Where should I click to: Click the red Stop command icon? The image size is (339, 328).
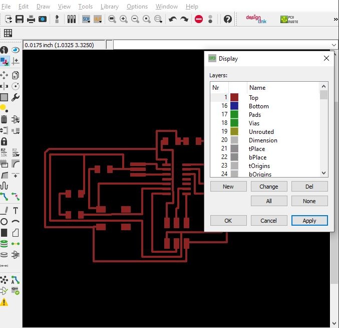coord(199,19)
